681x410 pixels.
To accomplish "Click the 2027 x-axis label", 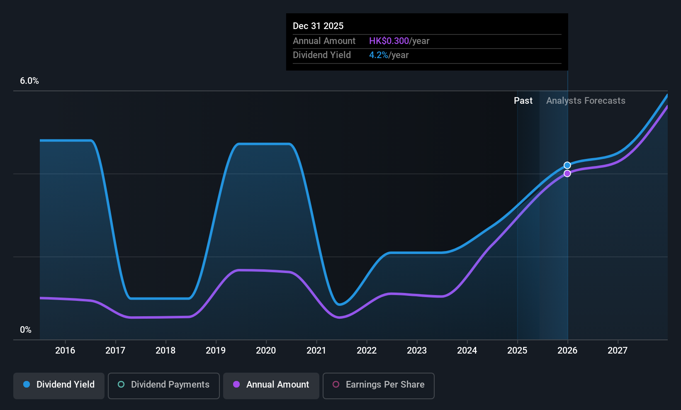I will coord(618,351).
